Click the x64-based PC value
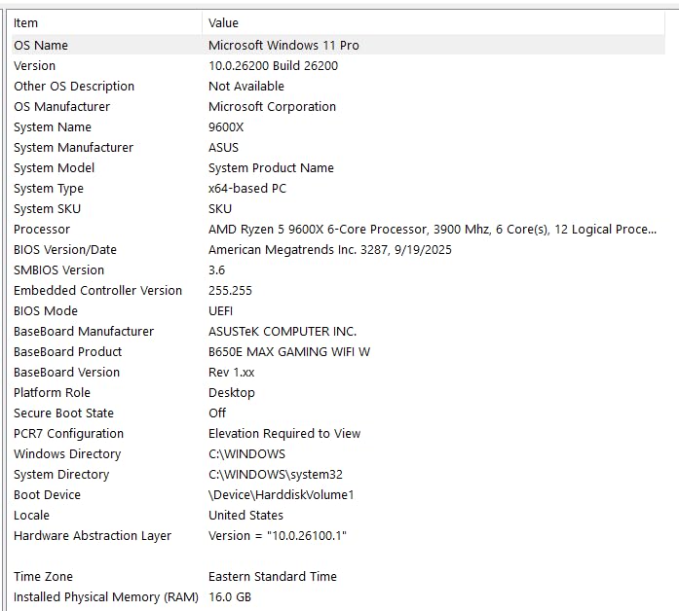Screen dimensions: 679x611 (247, 188)
